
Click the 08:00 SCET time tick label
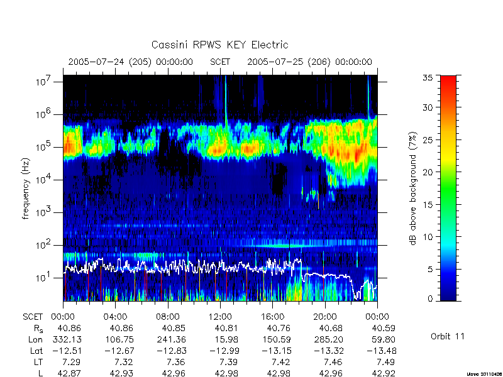pyautogui.click(x=168, y=317)
